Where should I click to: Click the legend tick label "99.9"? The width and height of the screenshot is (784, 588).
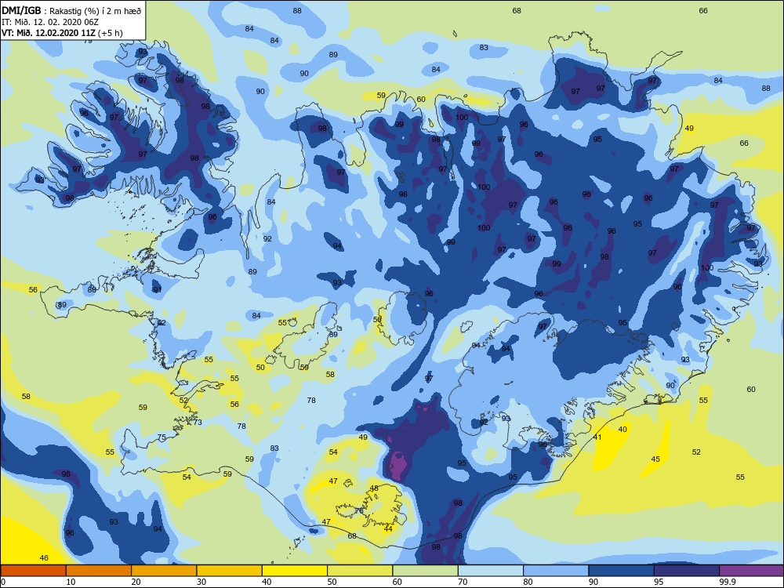coord(727,582)
